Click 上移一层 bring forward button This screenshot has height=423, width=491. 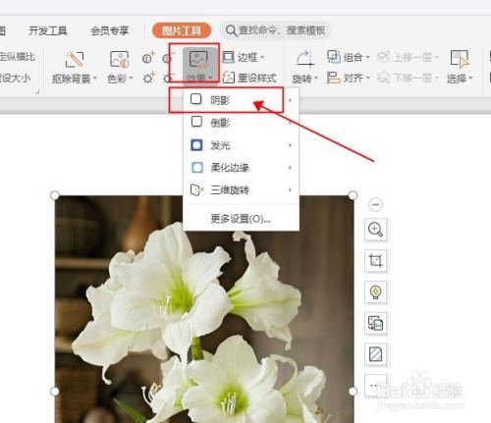(408, 58)
